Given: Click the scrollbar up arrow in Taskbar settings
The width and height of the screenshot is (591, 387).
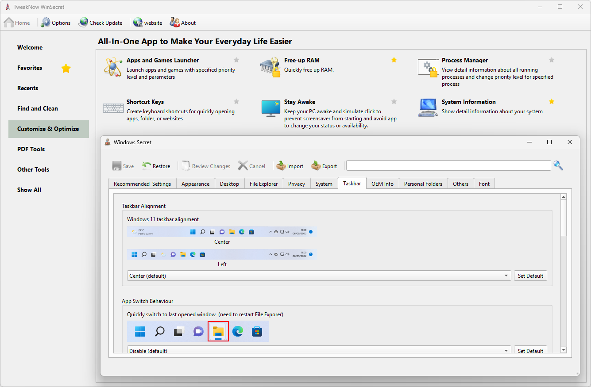Looking at the screenshot, I should pos(564,197).
